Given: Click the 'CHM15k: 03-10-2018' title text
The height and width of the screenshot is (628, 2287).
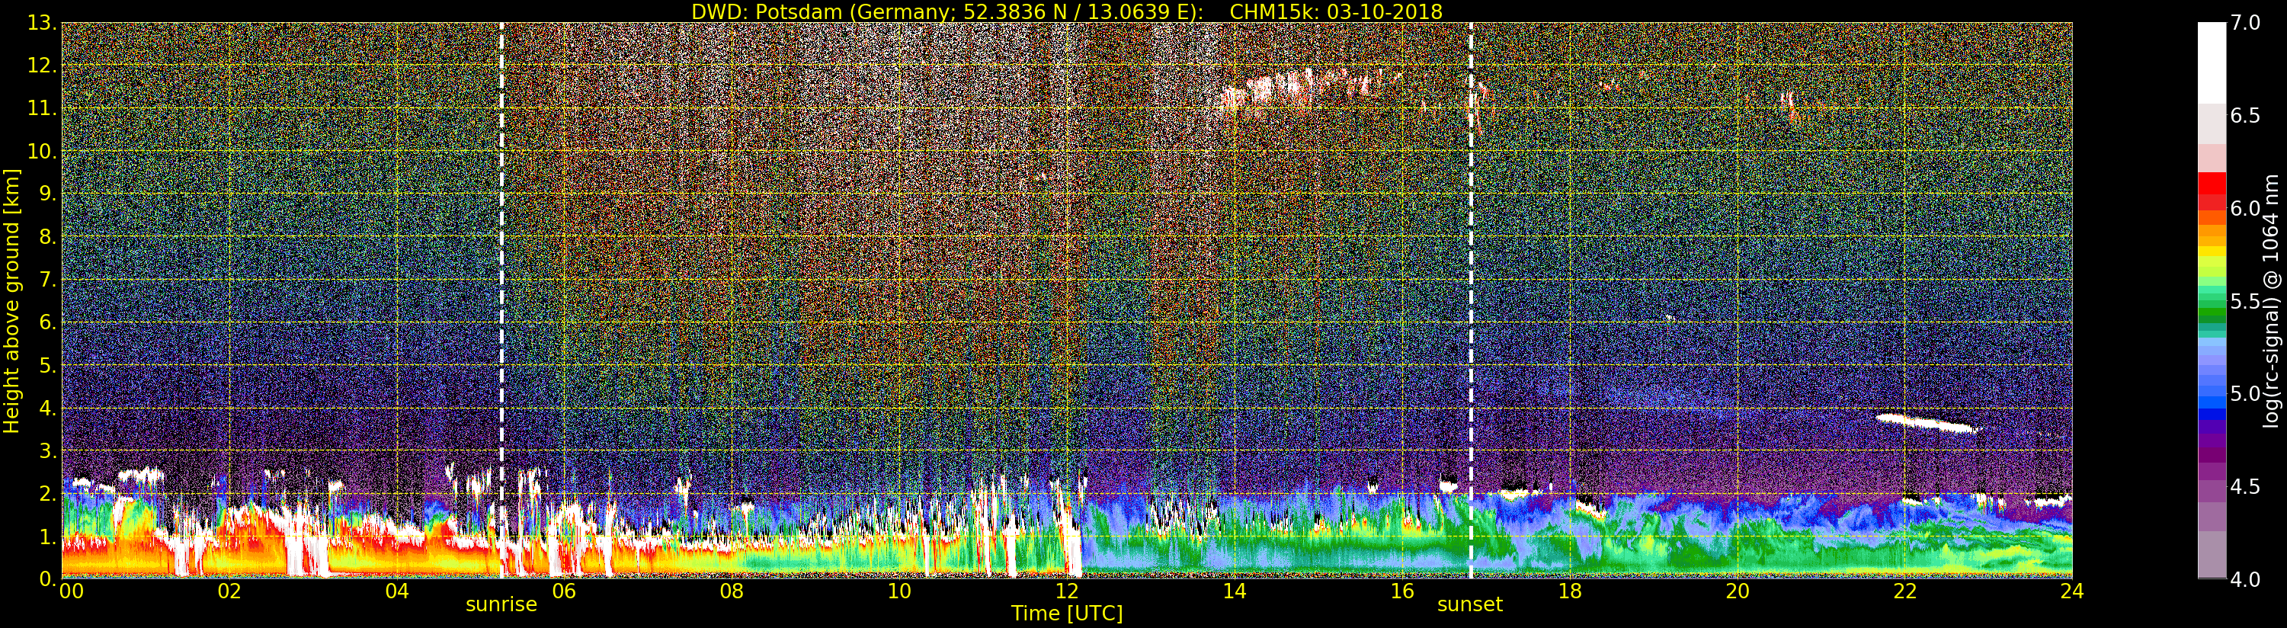Looking at the screenshot, I should (1335, 11).
